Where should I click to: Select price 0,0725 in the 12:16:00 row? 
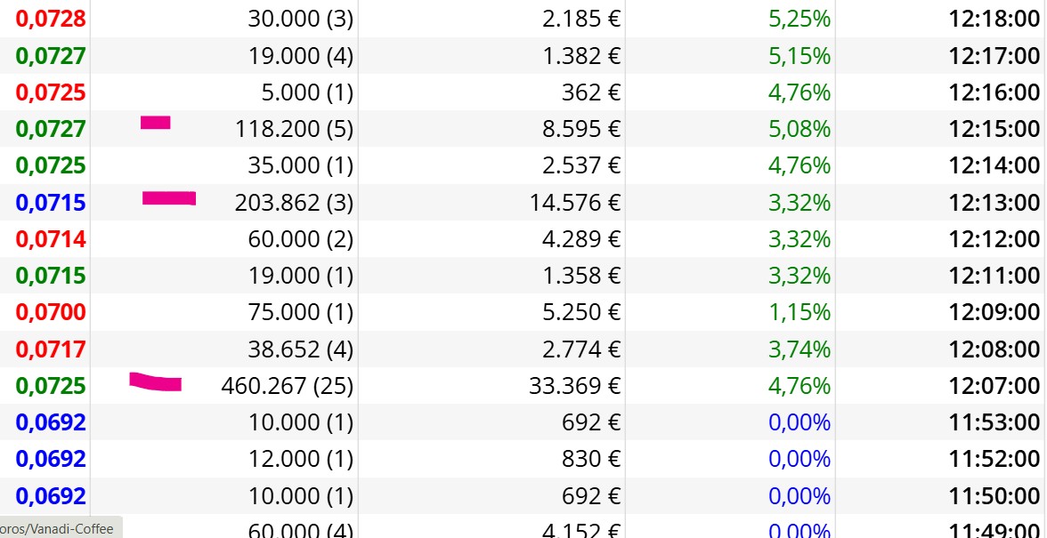51,92
